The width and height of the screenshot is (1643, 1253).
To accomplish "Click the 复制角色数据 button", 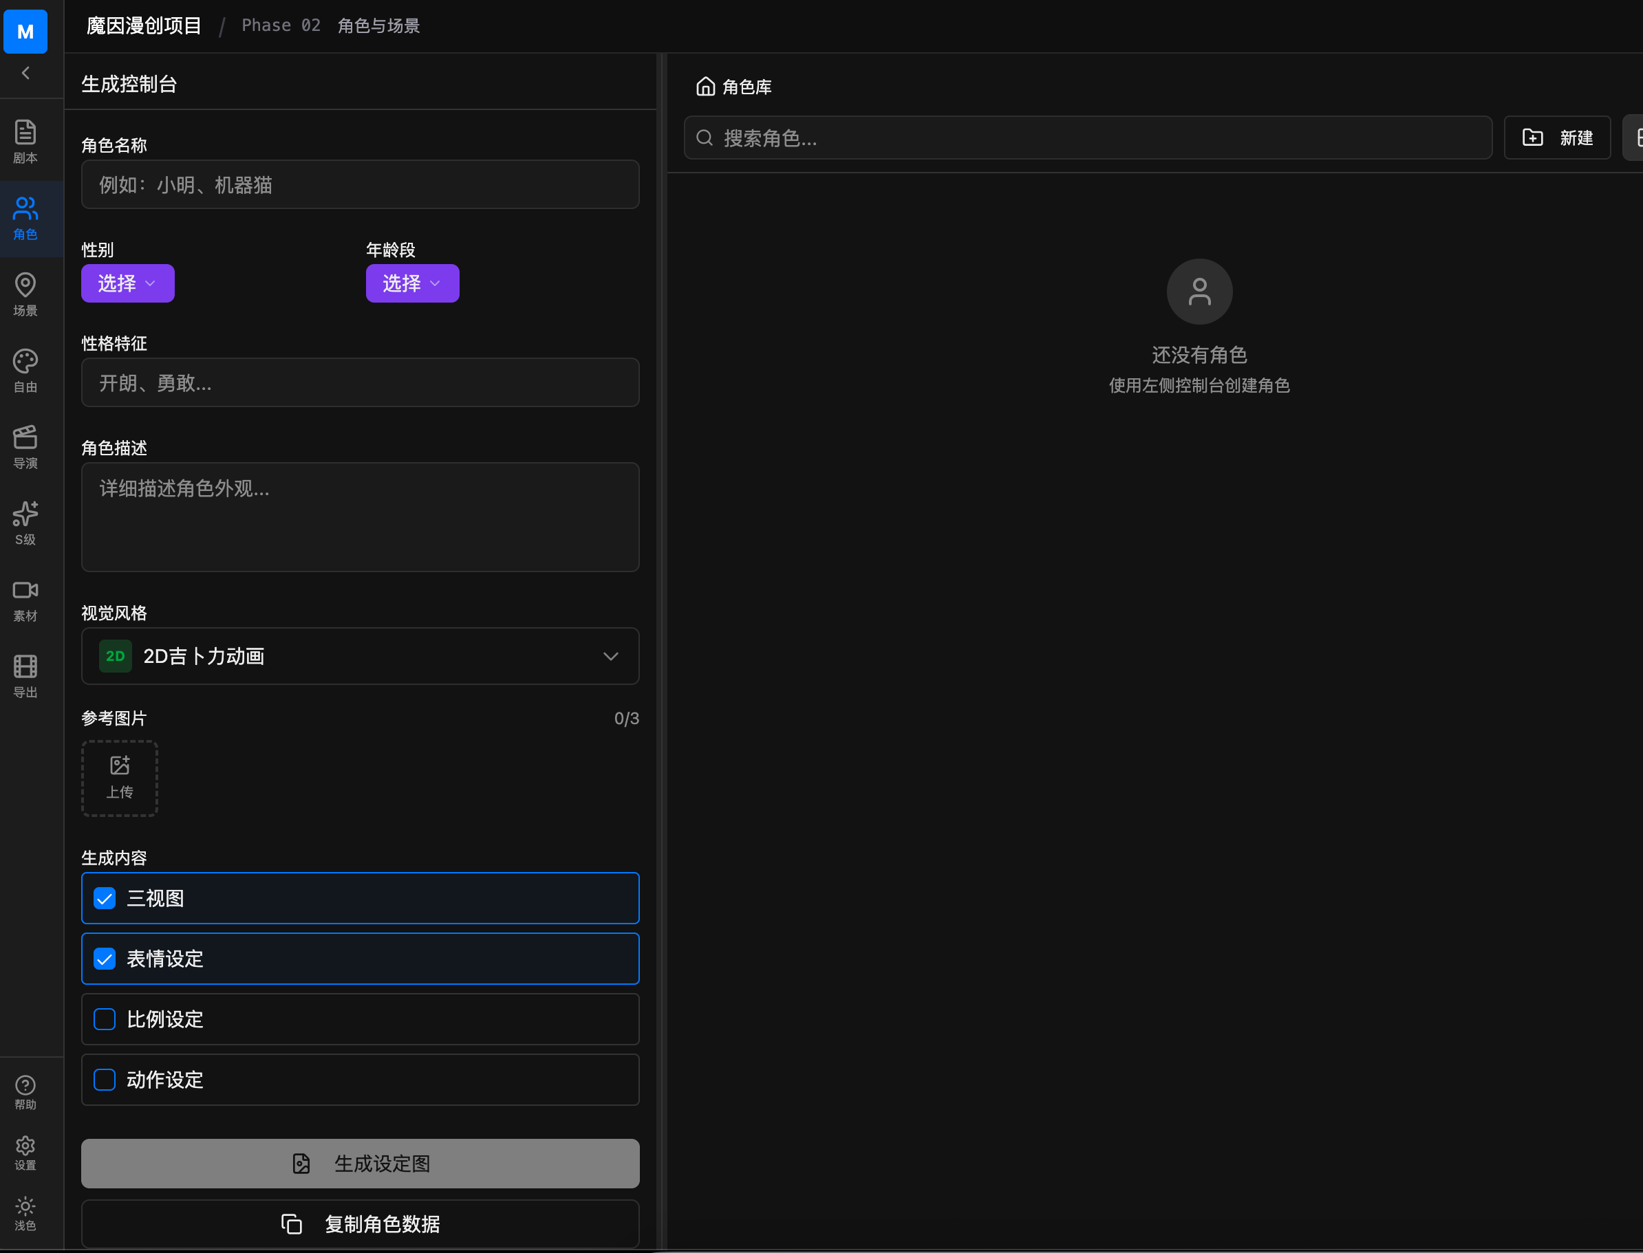I will tap(360, 1224).
